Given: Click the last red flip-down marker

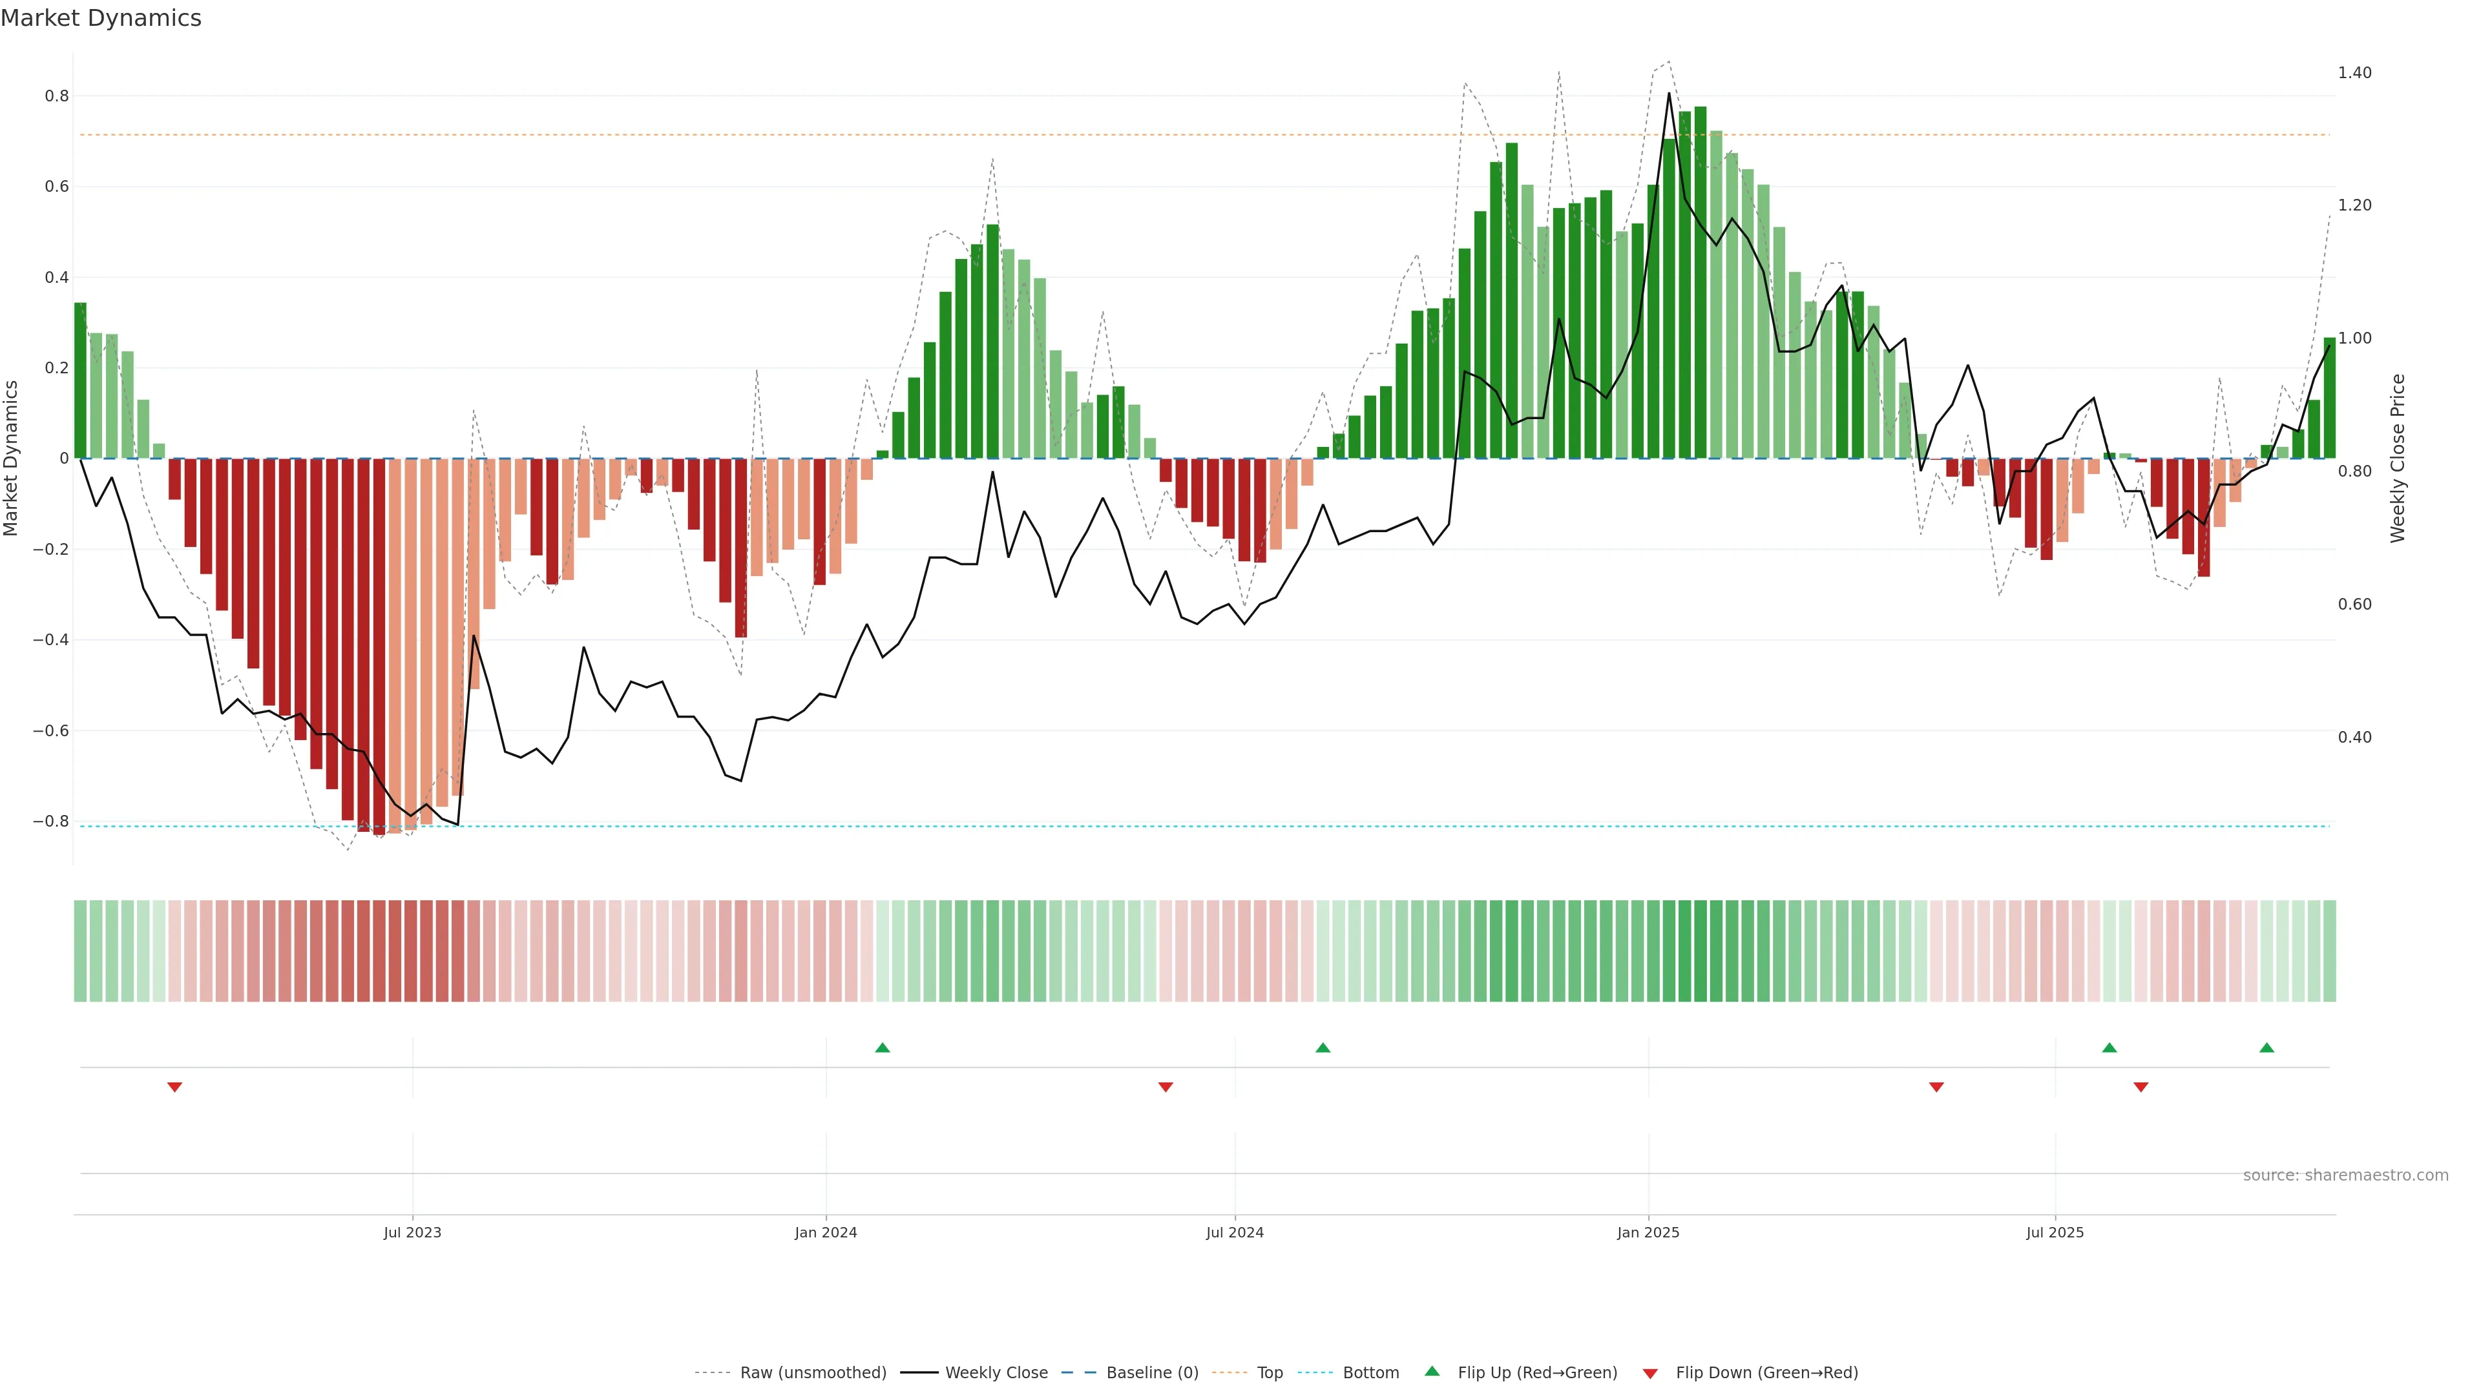Looking at the screenshot, I should 2141,1087.
